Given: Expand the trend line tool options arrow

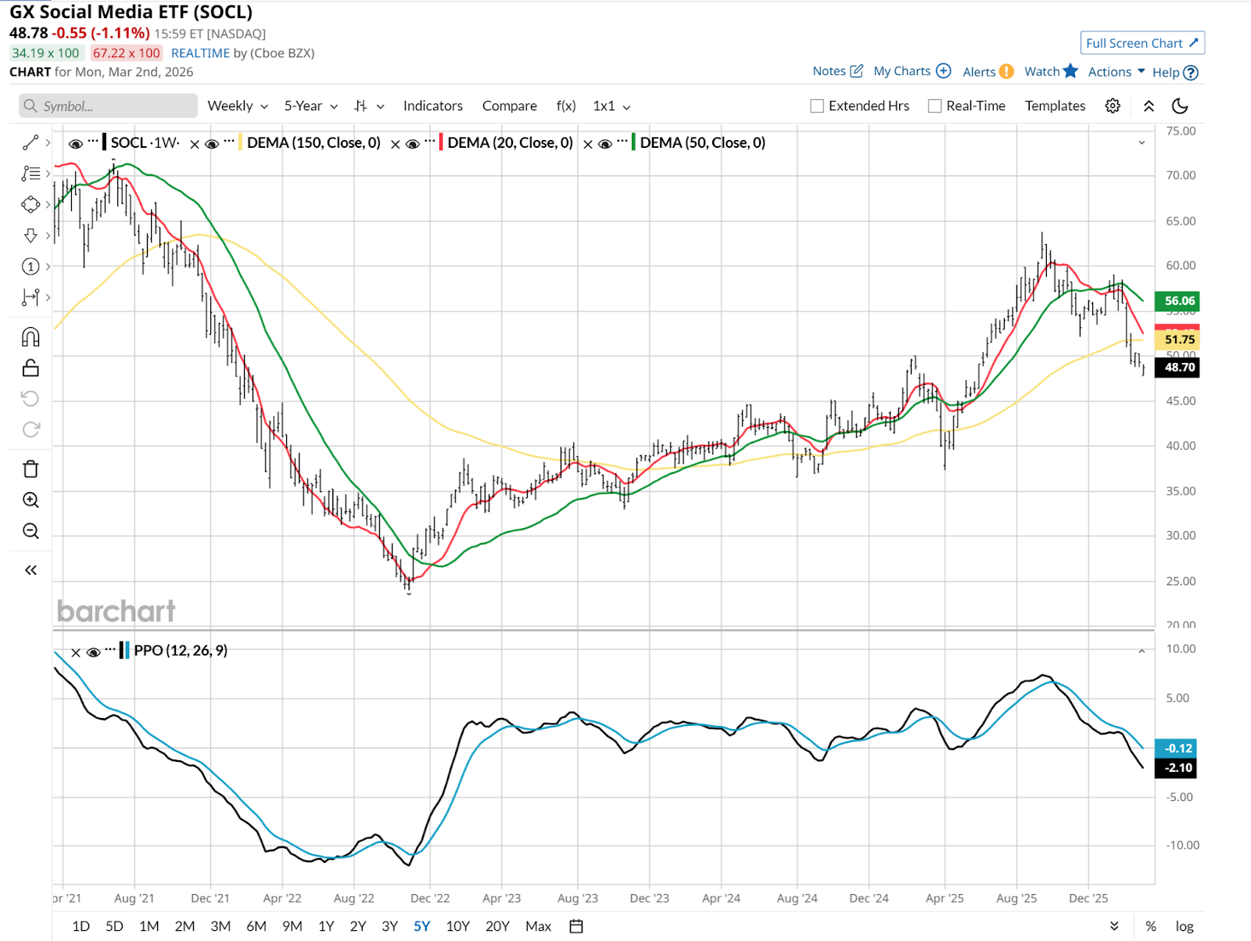Looking at the screenshot, I should (x=48, y=142).
